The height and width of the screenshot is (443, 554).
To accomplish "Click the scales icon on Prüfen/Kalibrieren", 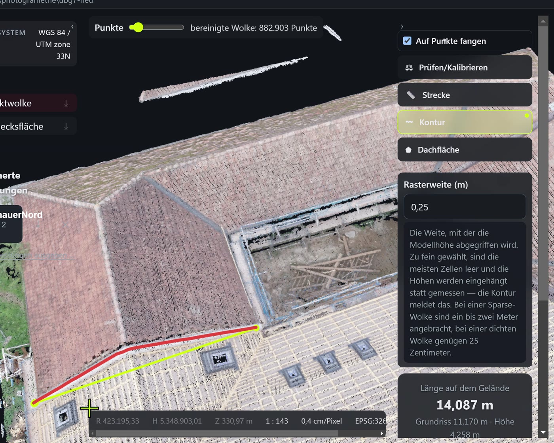I will point(409,68).
